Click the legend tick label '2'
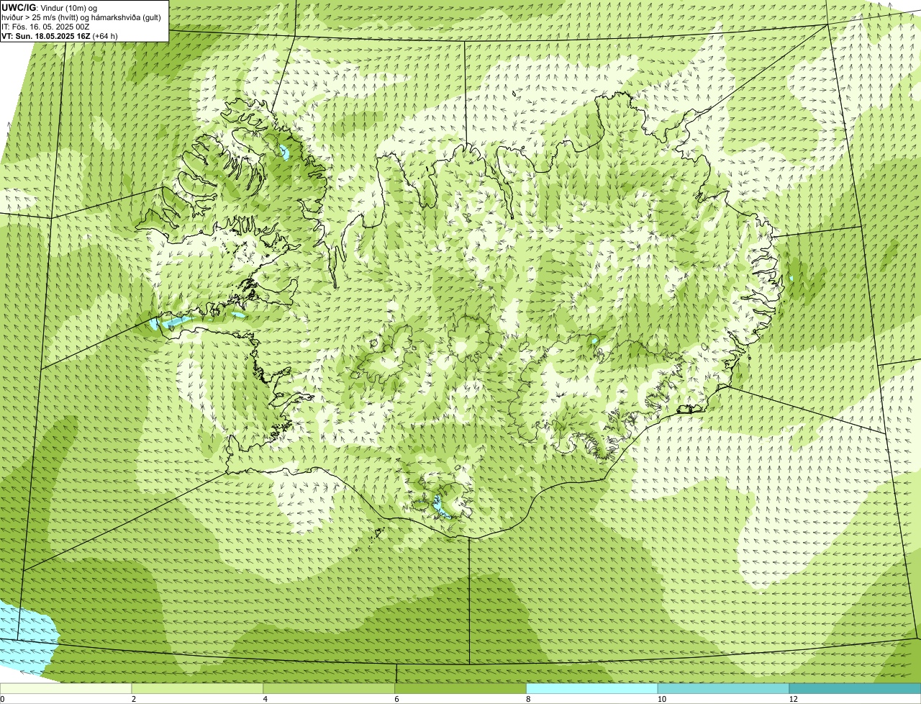 (134, 699)
